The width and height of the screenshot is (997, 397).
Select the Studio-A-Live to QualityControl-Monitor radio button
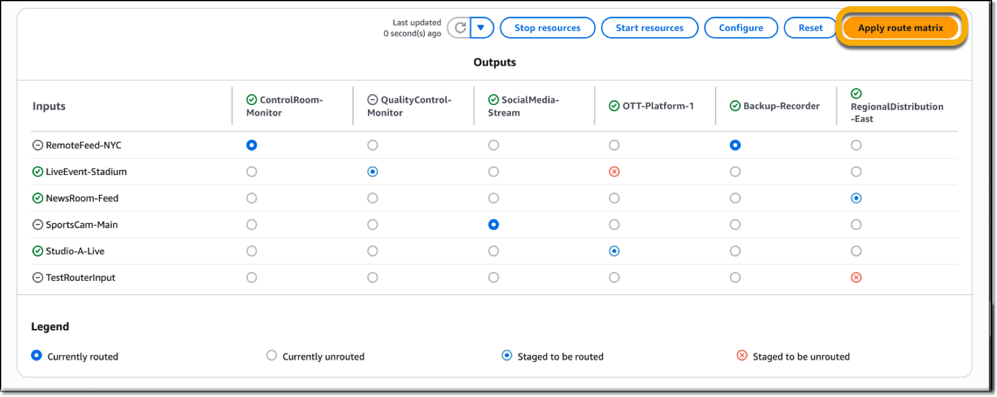(372, 251)
